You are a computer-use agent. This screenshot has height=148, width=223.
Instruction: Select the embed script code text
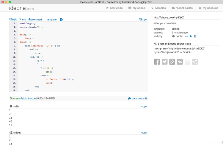180,50
